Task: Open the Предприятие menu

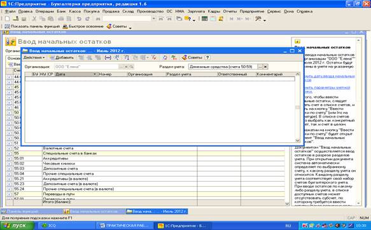Action: tap(252, 11)
